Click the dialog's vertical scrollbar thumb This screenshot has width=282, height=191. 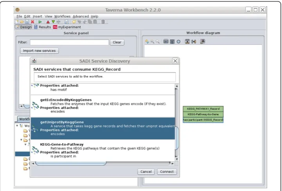click(x=177, y=138)
